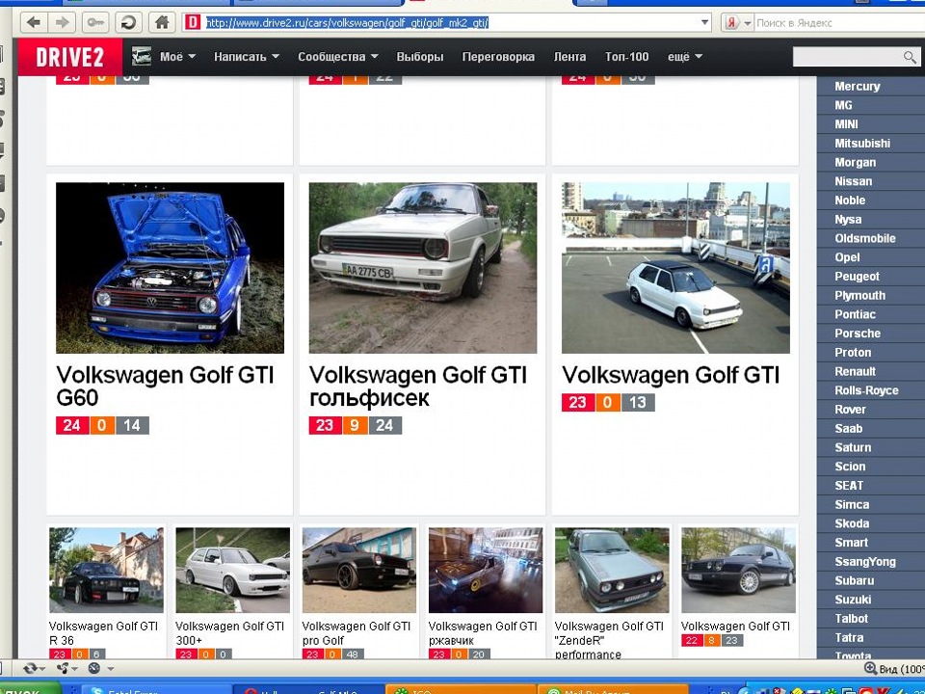Open Volkswagen Golf GTI гольфисек title link
This screenshot has width=925, height=694.
tap(417, 386)
